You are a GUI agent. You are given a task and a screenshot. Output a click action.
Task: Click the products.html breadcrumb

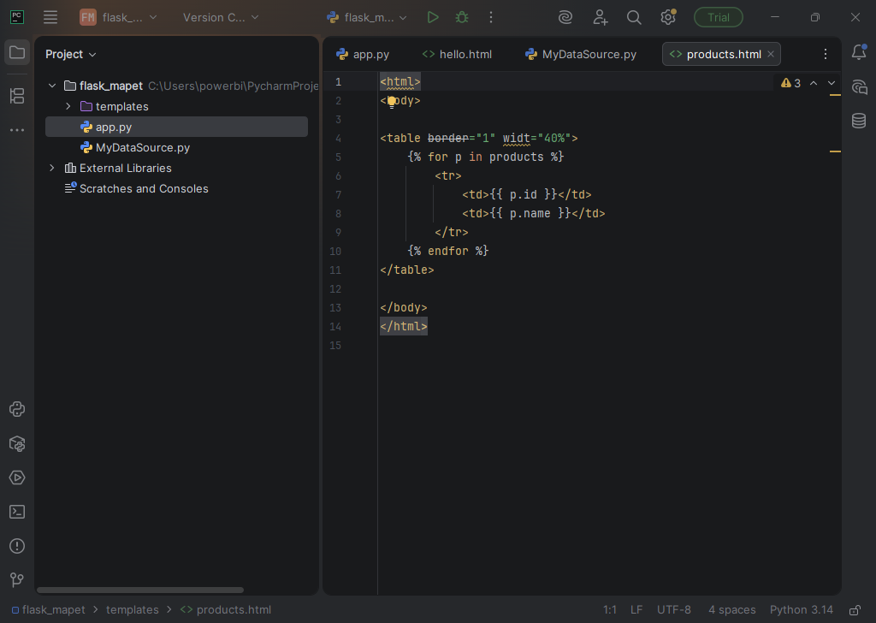pos(226,609)
